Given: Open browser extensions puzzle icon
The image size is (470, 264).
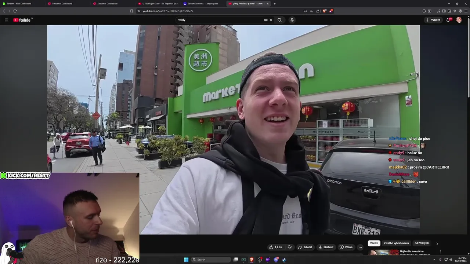Looking at the screenshot, I should point(424,11).
